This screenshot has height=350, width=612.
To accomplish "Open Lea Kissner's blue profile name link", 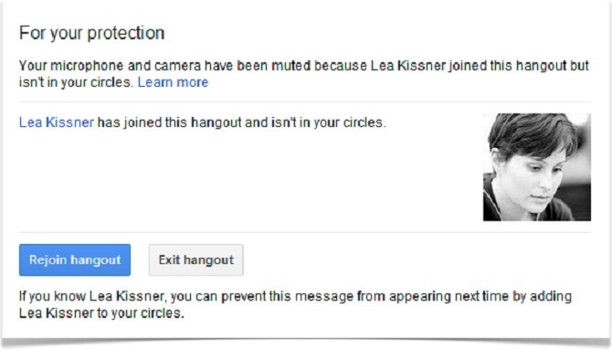I will coord(57,122).
